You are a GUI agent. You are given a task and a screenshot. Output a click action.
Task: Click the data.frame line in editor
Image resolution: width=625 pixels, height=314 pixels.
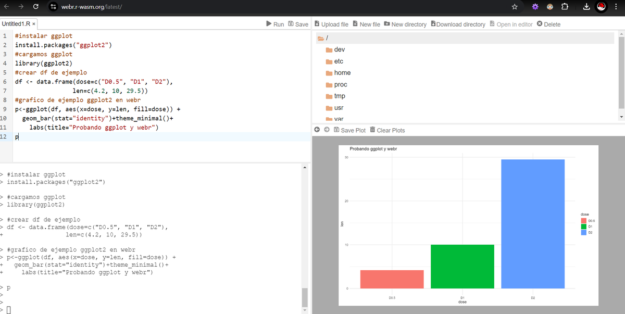94,82
